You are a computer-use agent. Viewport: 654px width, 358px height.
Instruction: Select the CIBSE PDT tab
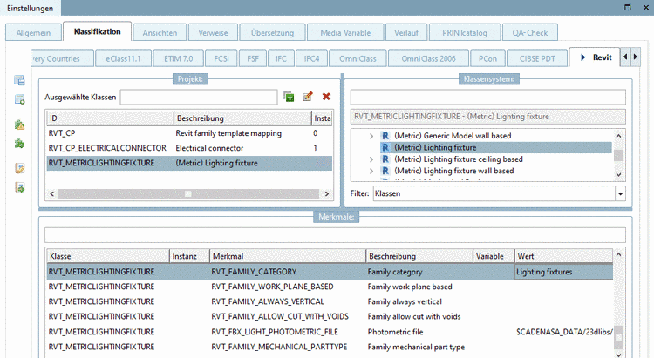[538, 58]
